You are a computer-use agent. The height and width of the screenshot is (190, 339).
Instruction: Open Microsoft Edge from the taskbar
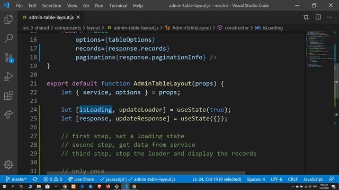pos(82,186)
